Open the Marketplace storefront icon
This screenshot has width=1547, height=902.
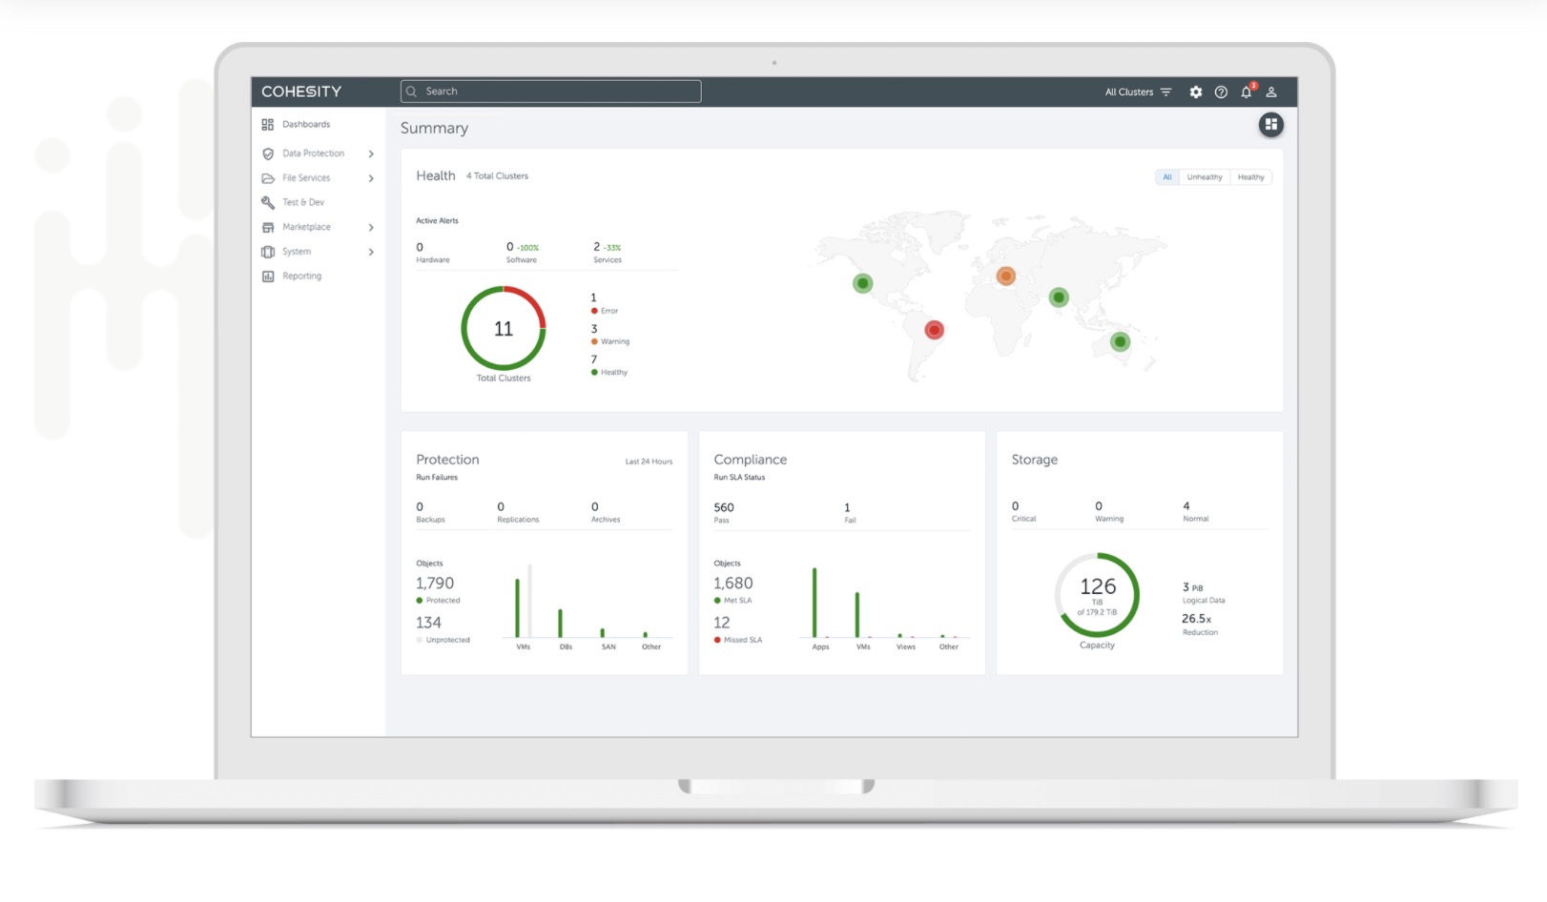click(x=268, y=227)
